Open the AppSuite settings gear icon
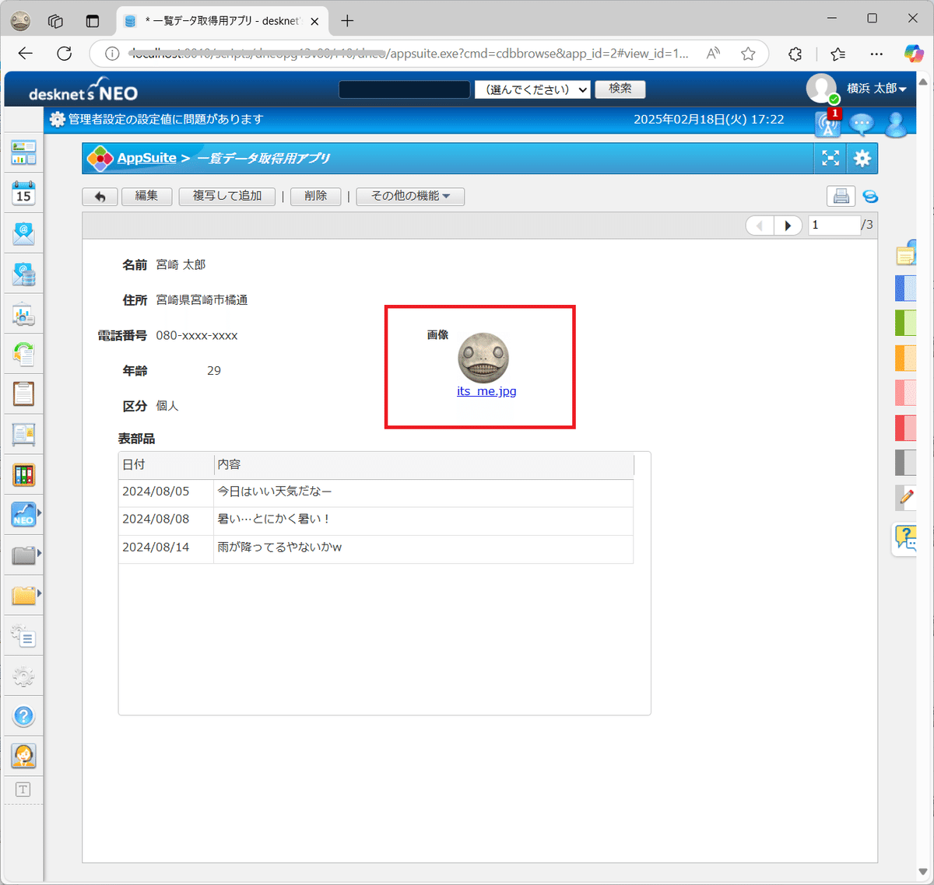This screenshot has width=934, height=885. click(x=862, y=158)
